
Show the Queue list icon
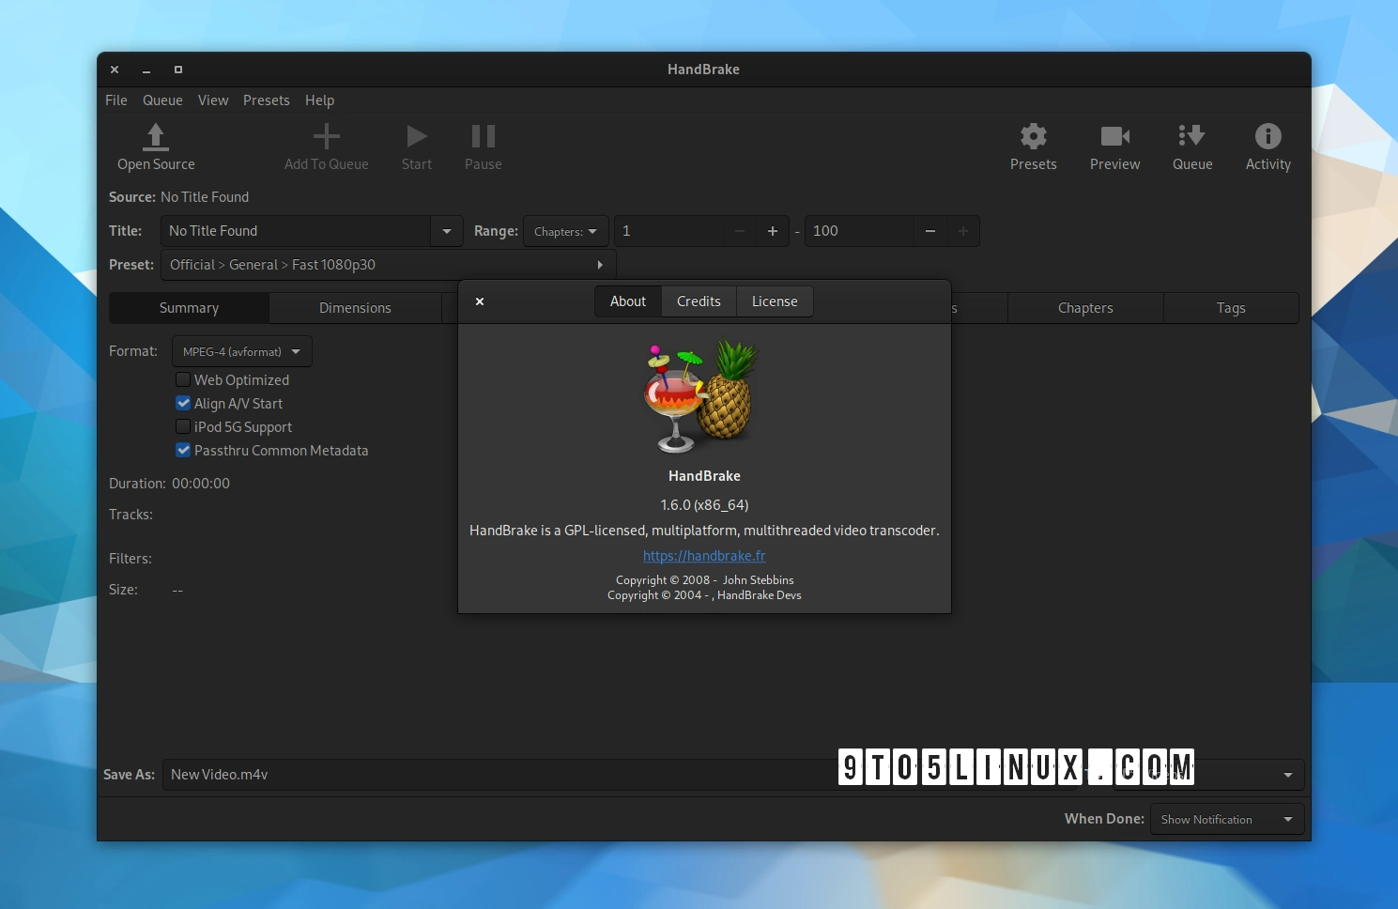(1191, 137)
